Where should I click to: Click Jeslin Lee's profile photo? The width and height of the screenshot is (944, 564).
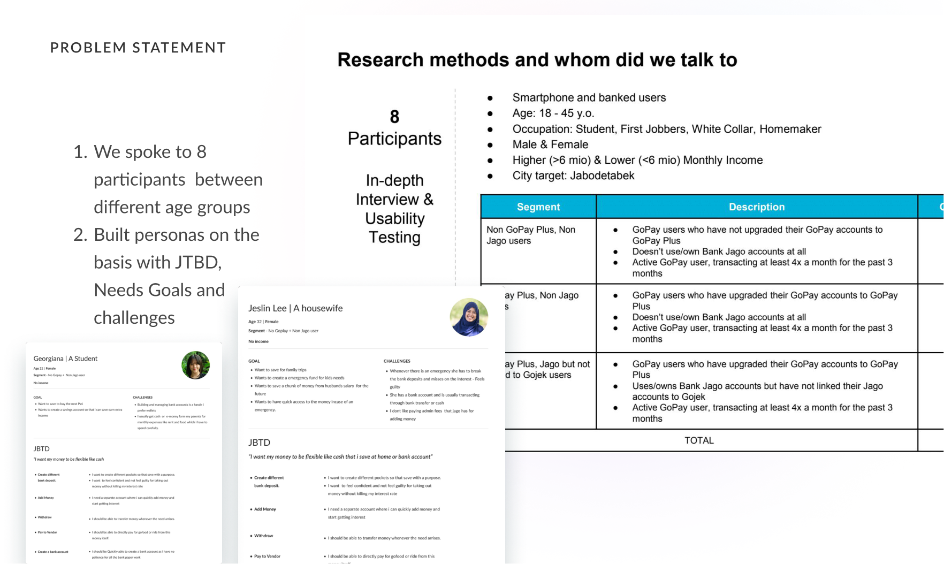[x=469, y=317]
